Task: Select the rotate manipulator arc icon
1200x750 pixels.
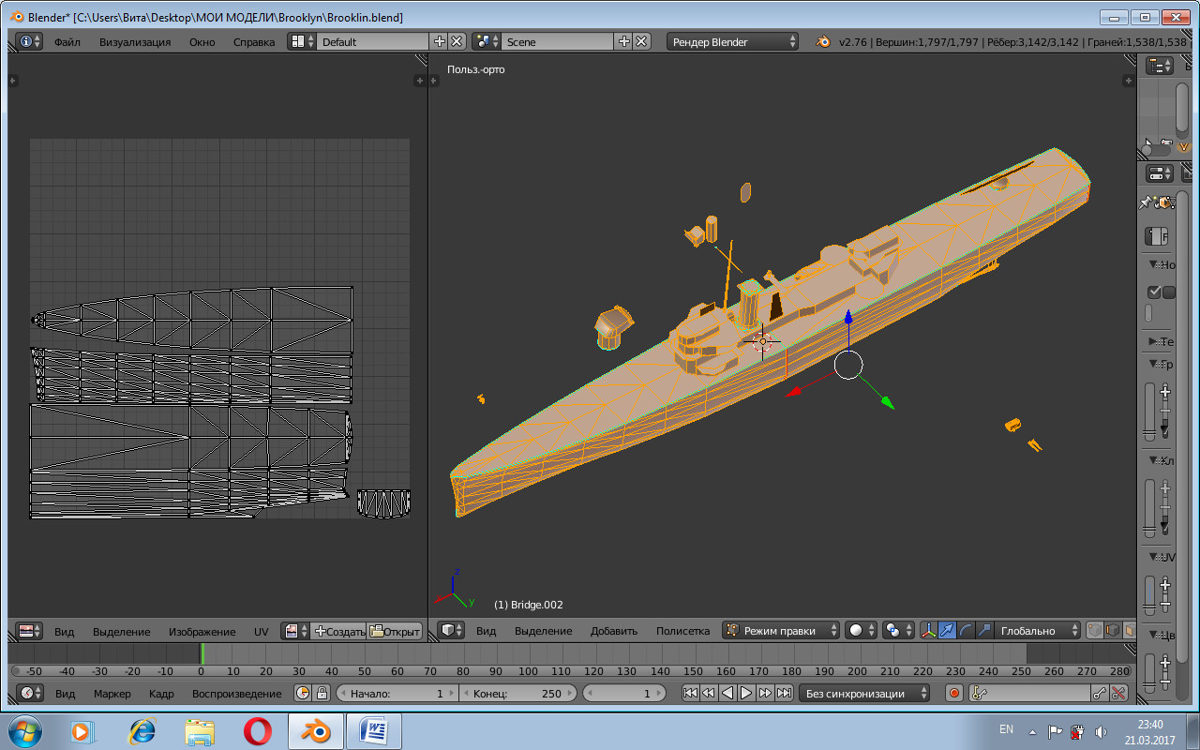Action: 966,631
